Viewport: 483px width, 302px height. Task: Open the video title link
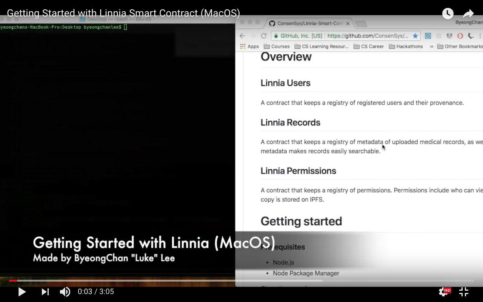click(x=123, y=13)
